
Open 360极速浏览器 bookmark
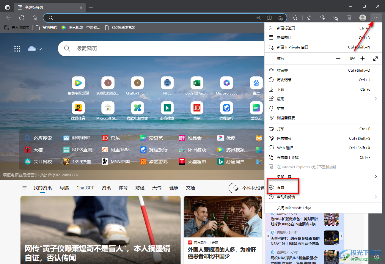(x=120, y=28)
